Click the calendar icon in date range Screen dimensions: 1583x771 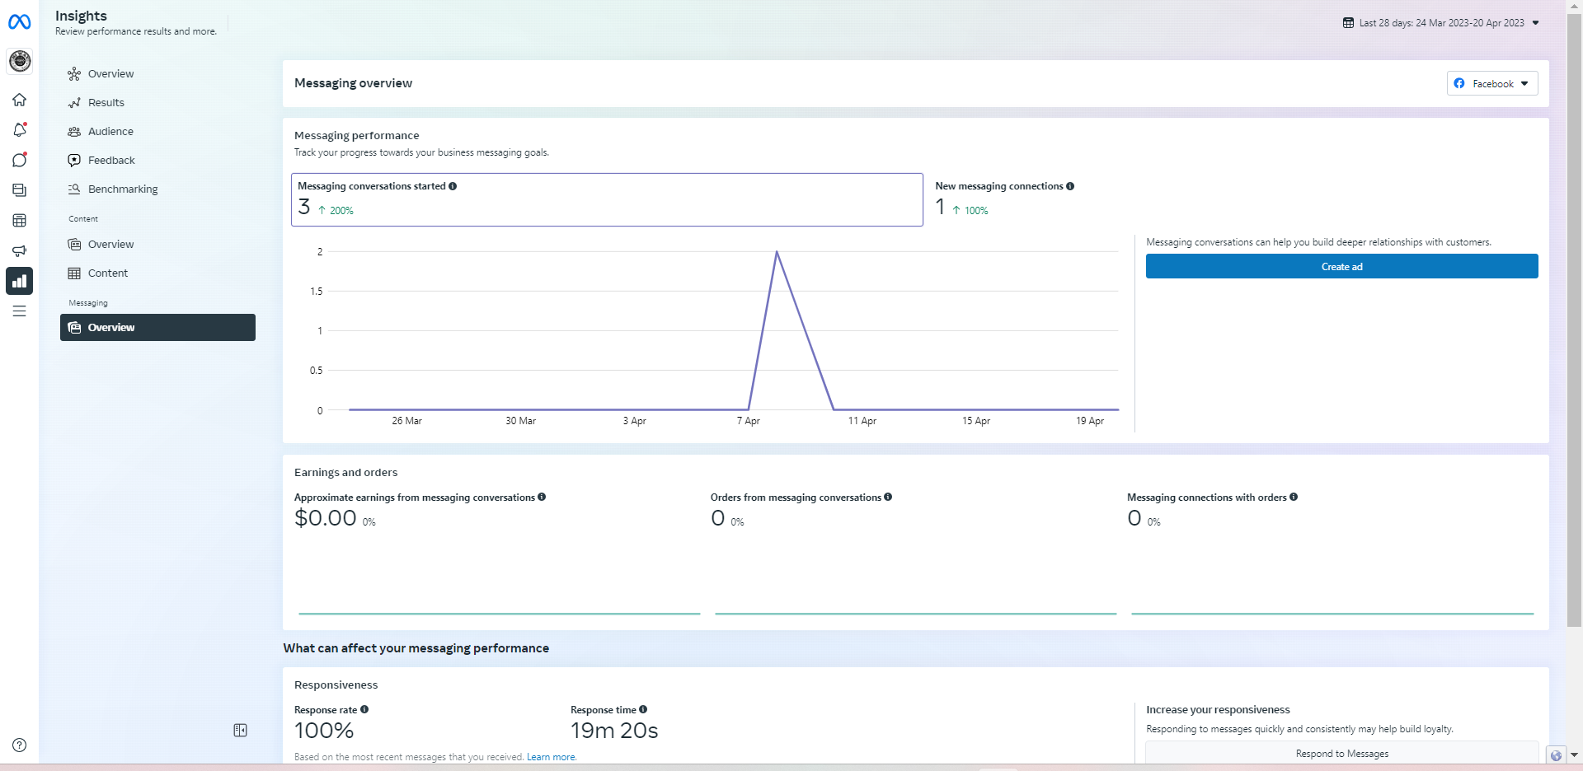pyautogui.click(x=1348, y=23)
